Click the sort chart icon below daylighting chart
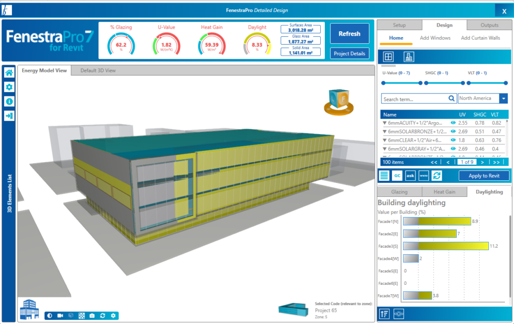 point(384,314)
